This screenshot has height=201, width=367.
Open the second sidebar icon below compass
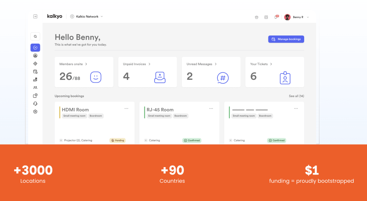coord(35,56)
